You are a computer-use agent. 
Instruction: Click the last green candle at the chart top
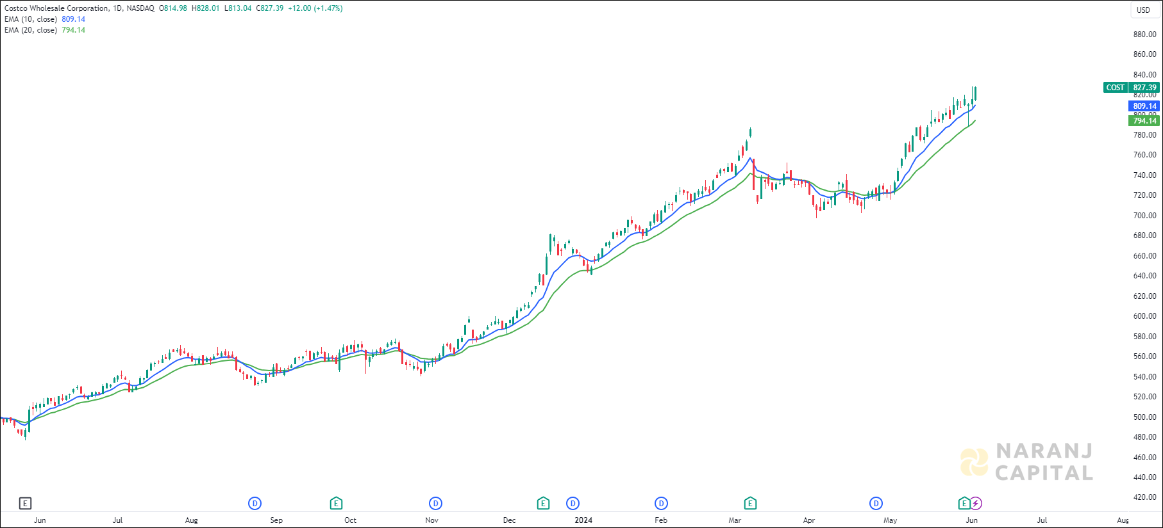975,93
